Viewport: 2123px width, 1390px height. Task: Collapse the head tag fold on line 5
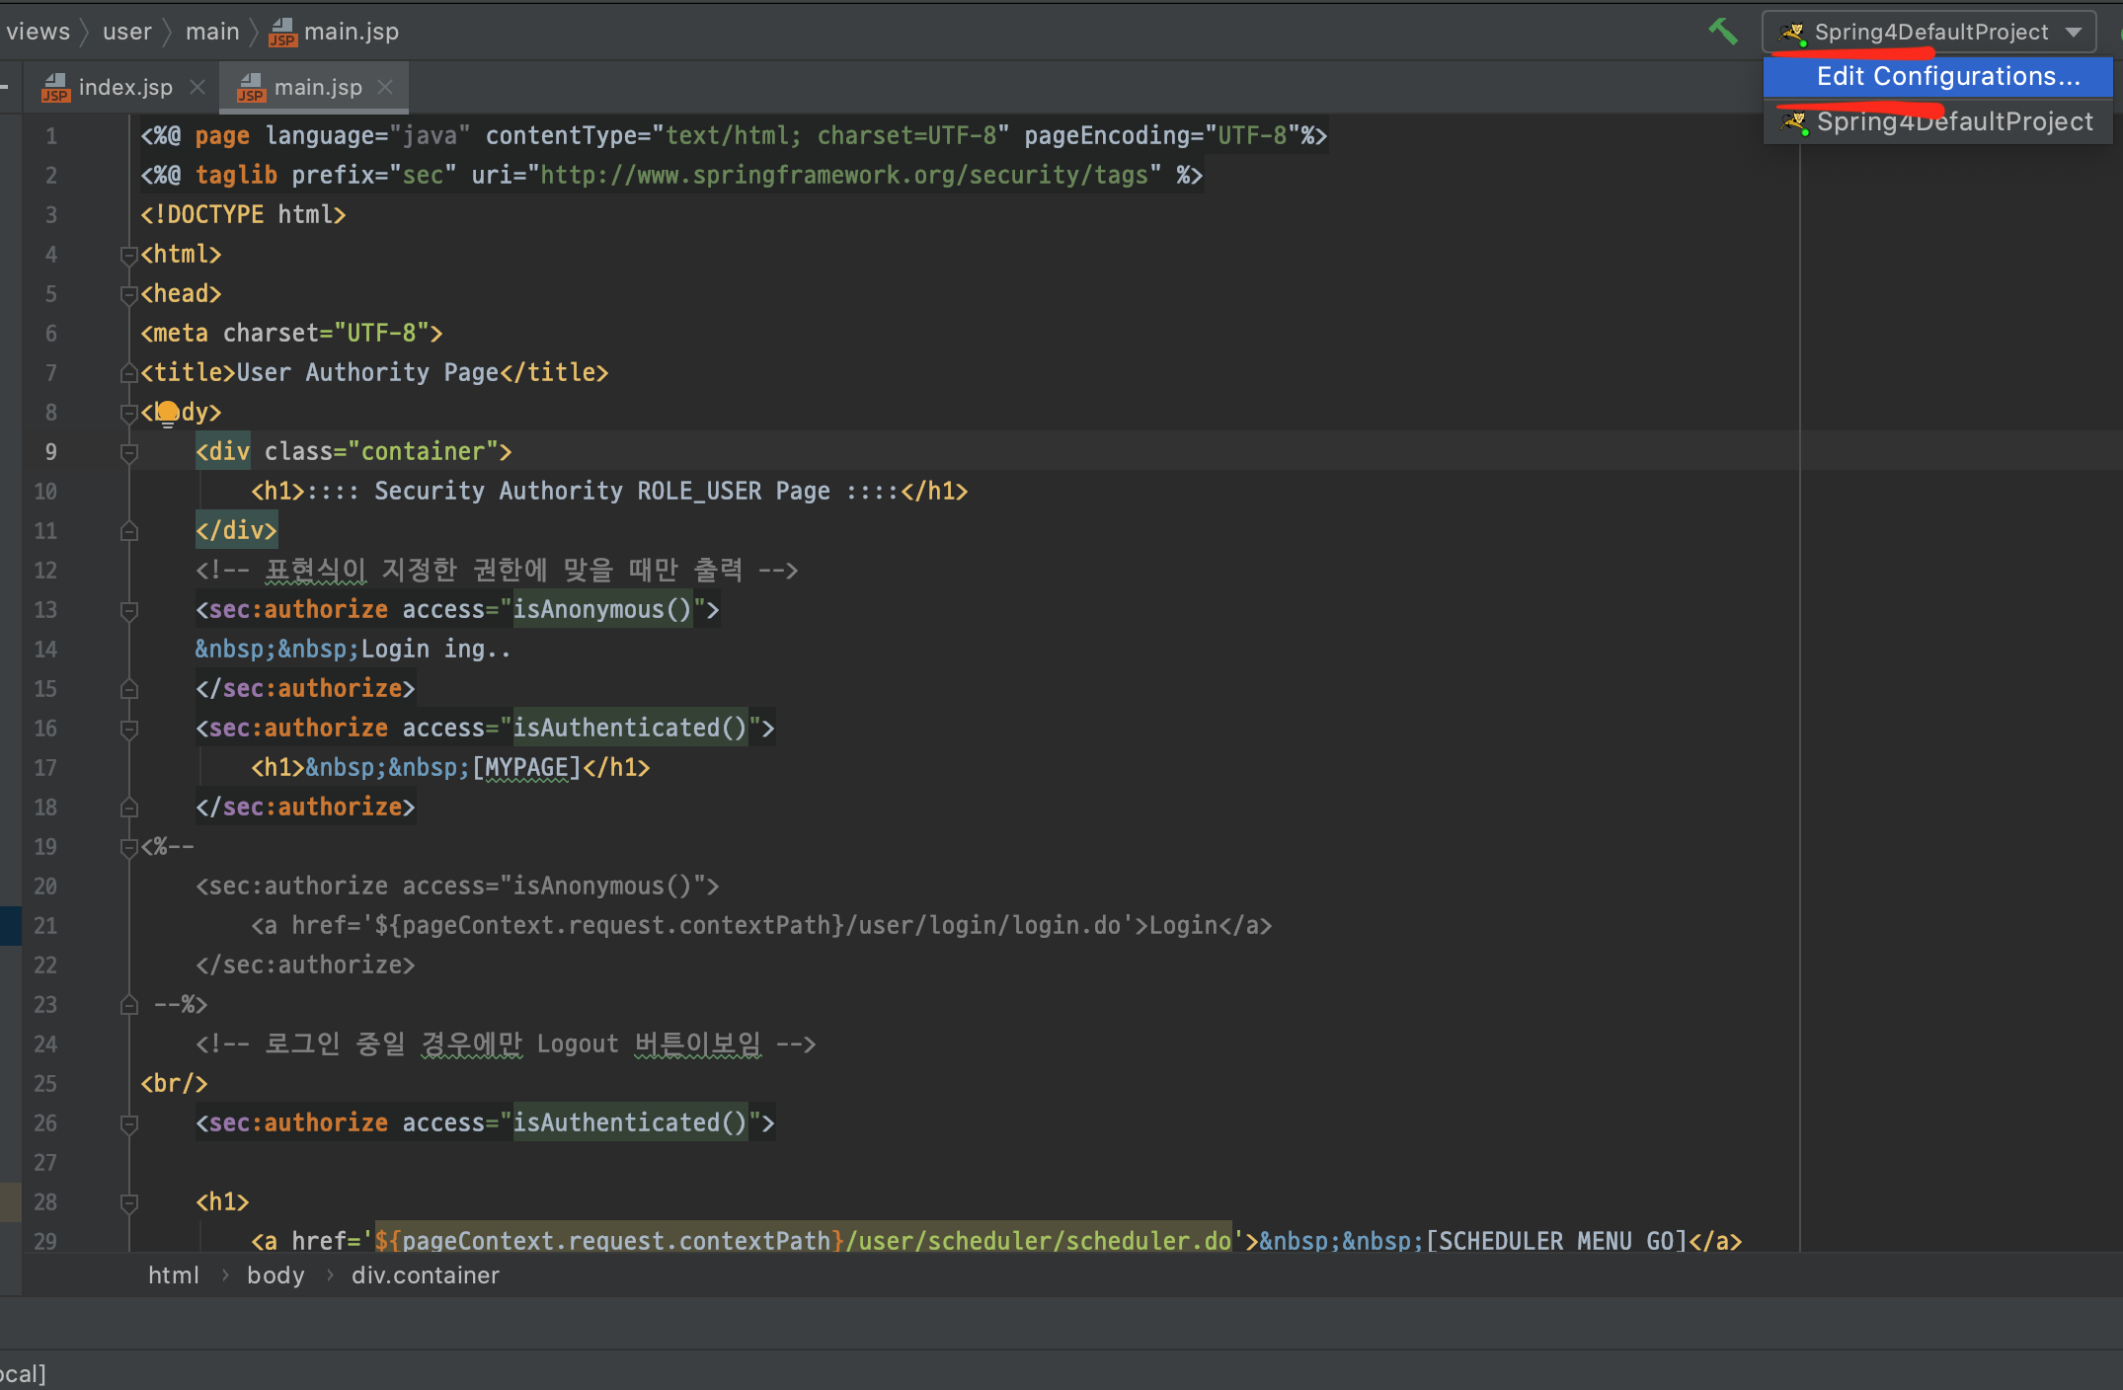point(128,294)
